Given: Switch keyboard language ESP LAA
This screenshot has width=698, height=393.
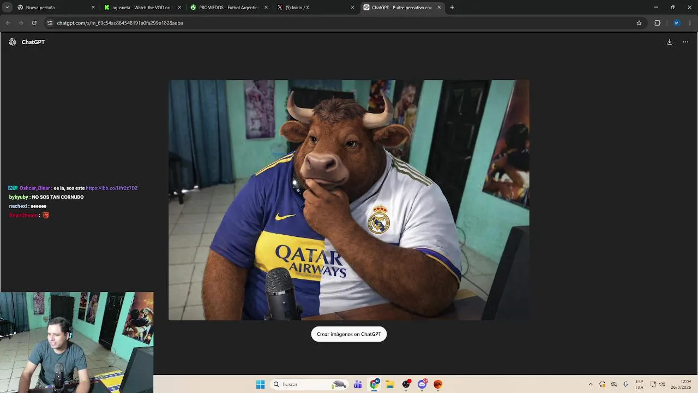Looking at the screenshot, I should (639, 384).
